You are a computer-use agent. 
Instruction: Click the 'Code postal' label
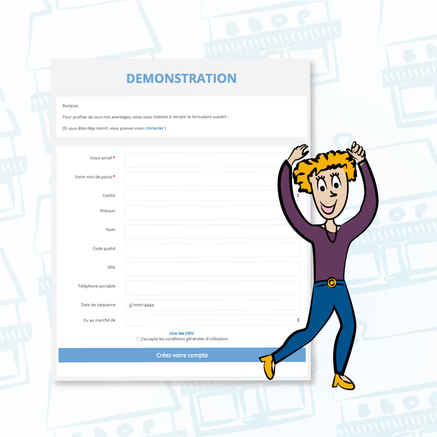coord(104,249)
